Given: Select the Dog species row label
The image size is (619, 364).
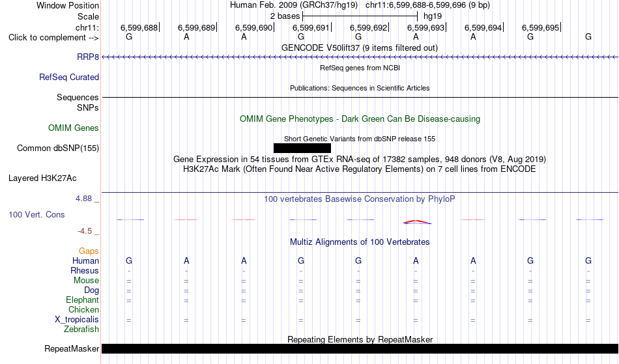Looking at the screenshot, I should (92, 290).
